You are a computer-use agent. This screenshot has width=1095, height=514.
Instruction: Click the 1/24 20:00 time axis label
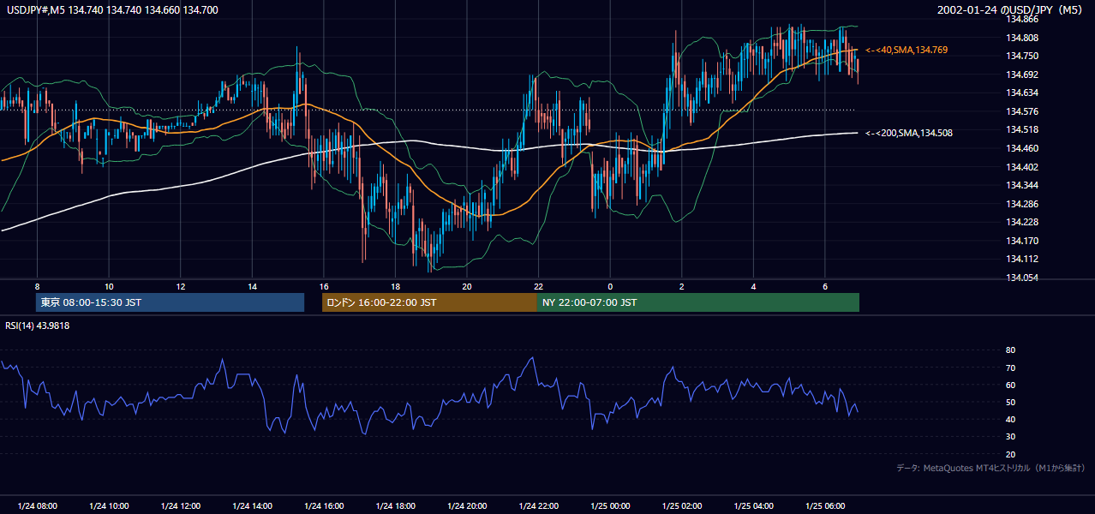coord(467,506)
